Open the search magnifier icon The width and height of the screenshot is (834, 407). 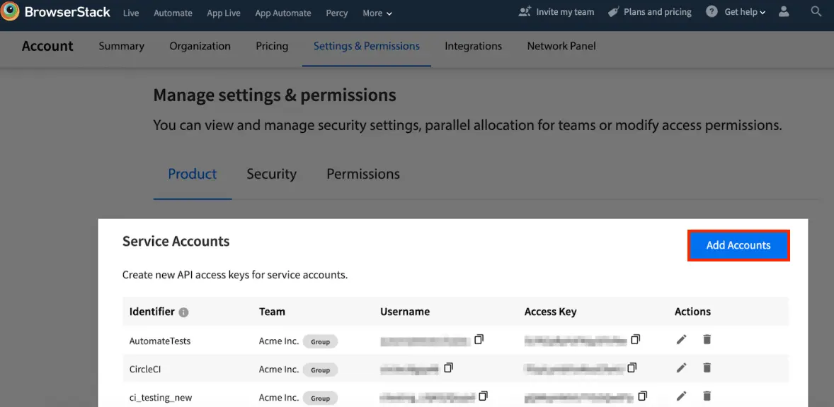point(816,12)
